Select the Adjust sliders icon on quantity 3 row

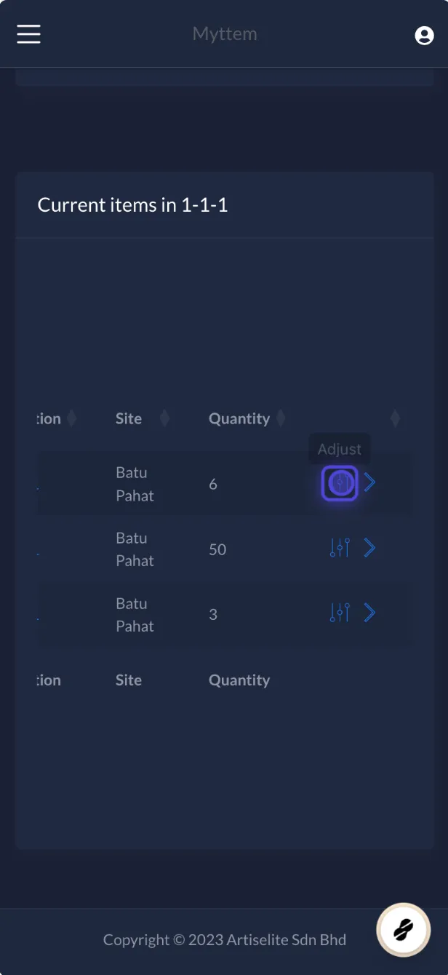pyautogui.click(x=339, y=613)
